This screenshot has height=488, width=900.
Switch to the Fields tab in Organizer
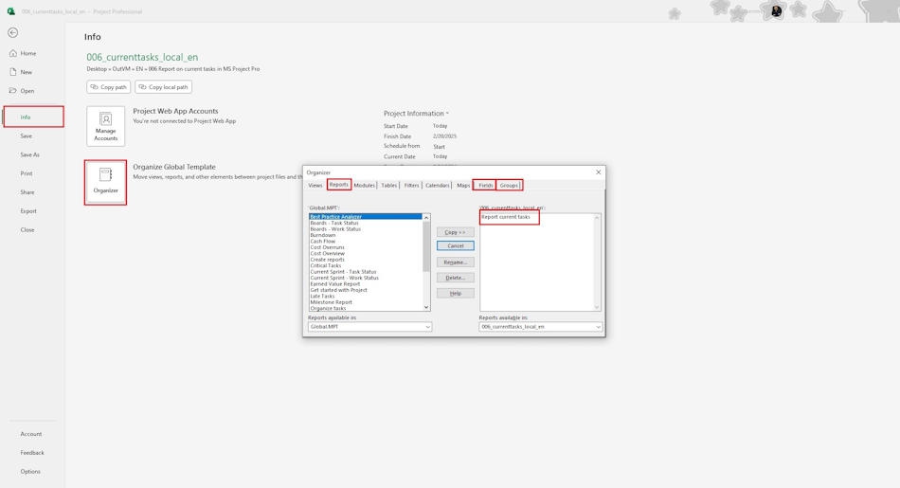coord(486,186)
